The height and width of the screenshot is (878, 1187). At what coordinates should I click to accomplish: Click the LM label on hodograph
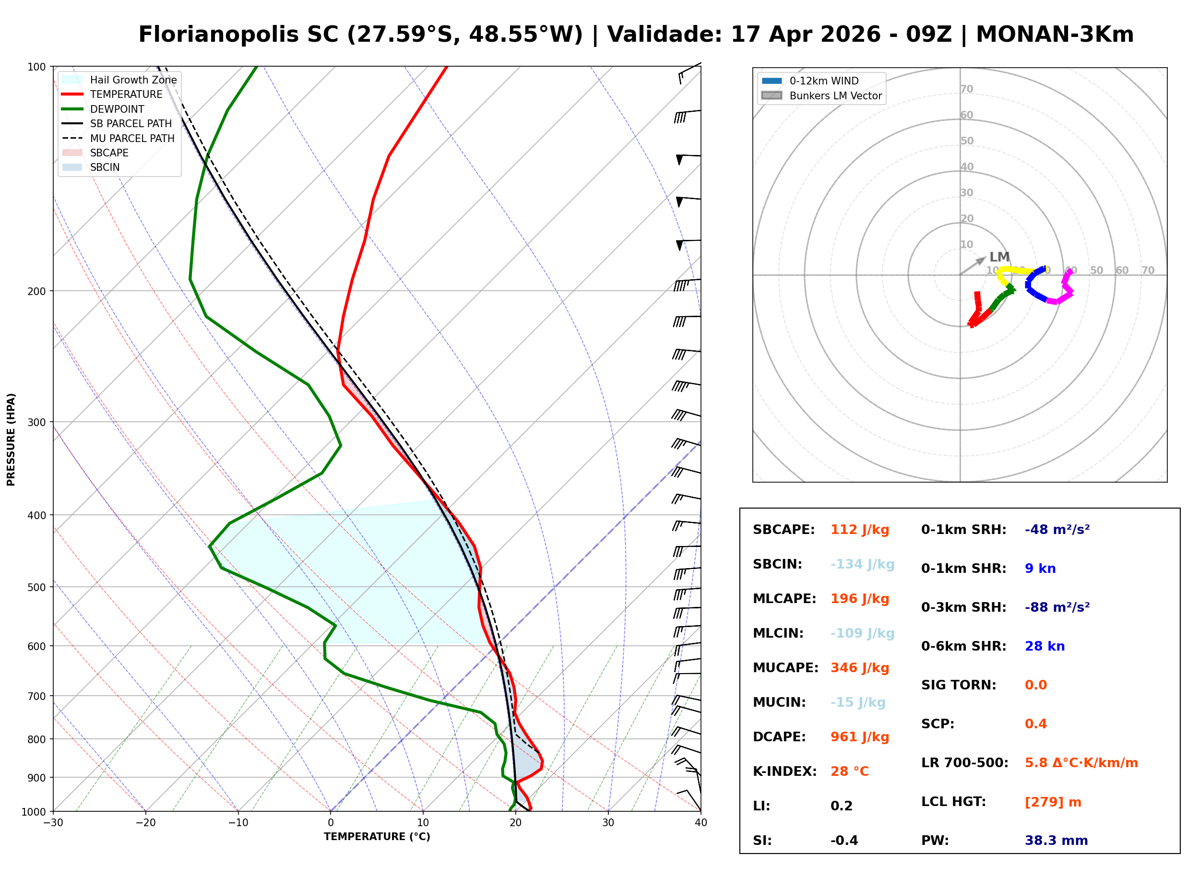999,257
